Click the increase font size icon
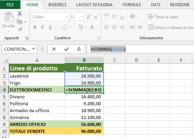Viewport: 194px width, 138px height. (89, 17)
